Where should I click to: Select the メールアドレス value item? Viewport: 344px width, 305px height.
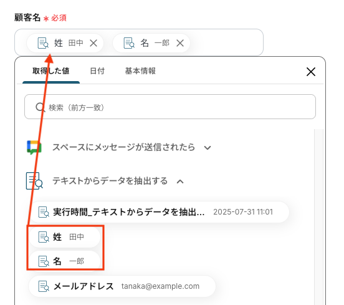[x=122, y=286]
